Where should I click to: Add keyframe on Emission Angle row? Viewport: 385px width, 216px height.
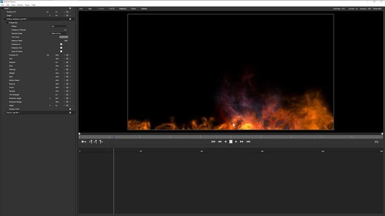[67, 98]
